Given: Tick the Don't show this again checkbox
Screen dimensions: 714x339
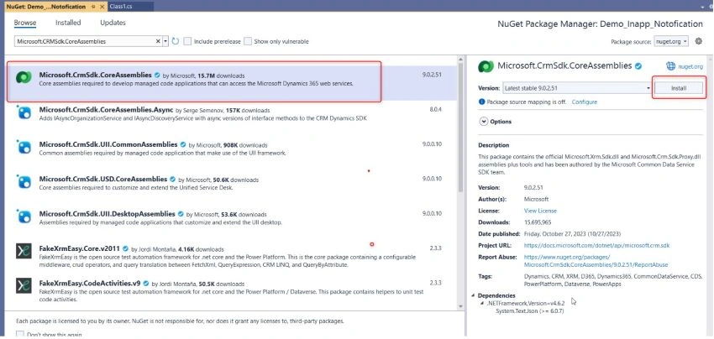Looking at the screenshot, I should click(x=19, y=335).
